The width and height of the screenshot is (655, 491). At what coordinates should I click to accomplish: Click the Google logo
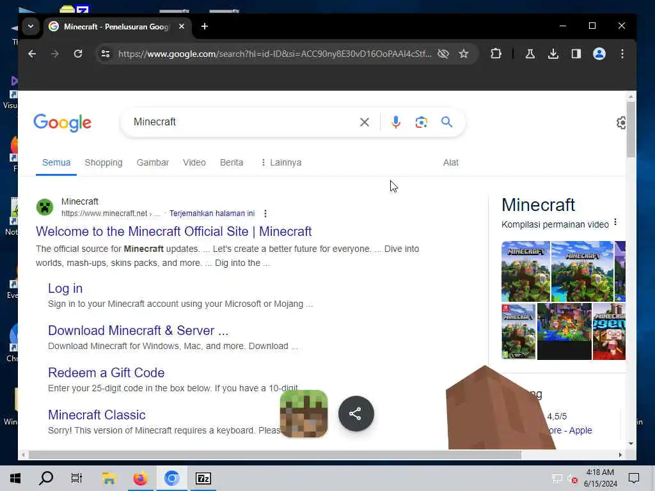point(62,123)
